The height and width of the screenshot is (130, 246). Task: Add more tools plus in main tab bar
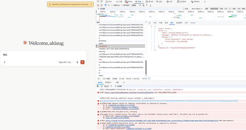[x=205, y=1]
